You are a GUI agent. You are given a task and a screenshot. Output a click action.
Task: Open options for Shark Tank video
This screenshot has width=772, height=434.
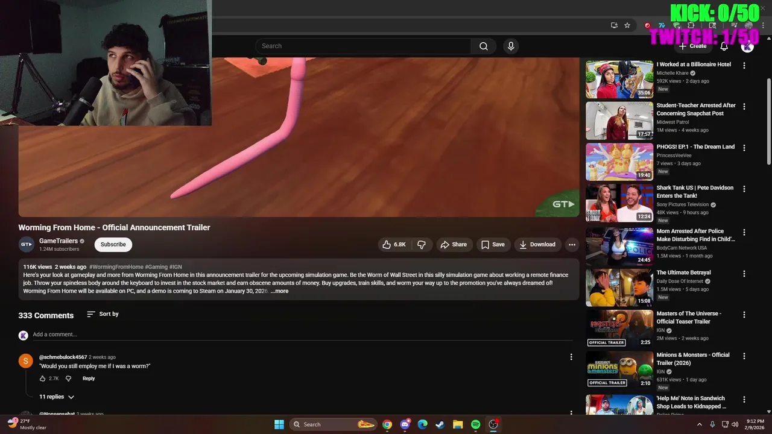coord(744,189)
